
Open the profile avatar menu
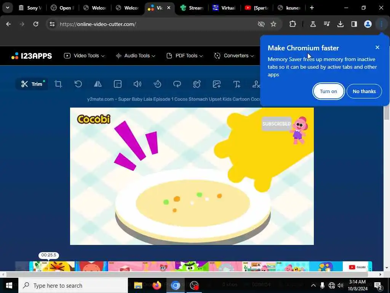pos(368,24)
